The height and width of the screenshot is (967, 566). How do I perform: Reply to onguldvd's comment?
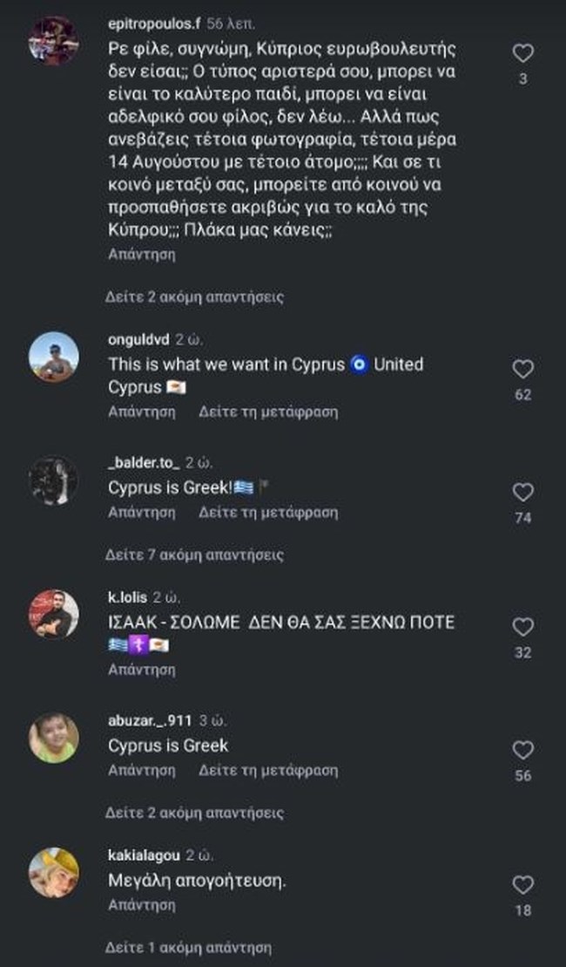pyautogui.click(x=142, y=412)
